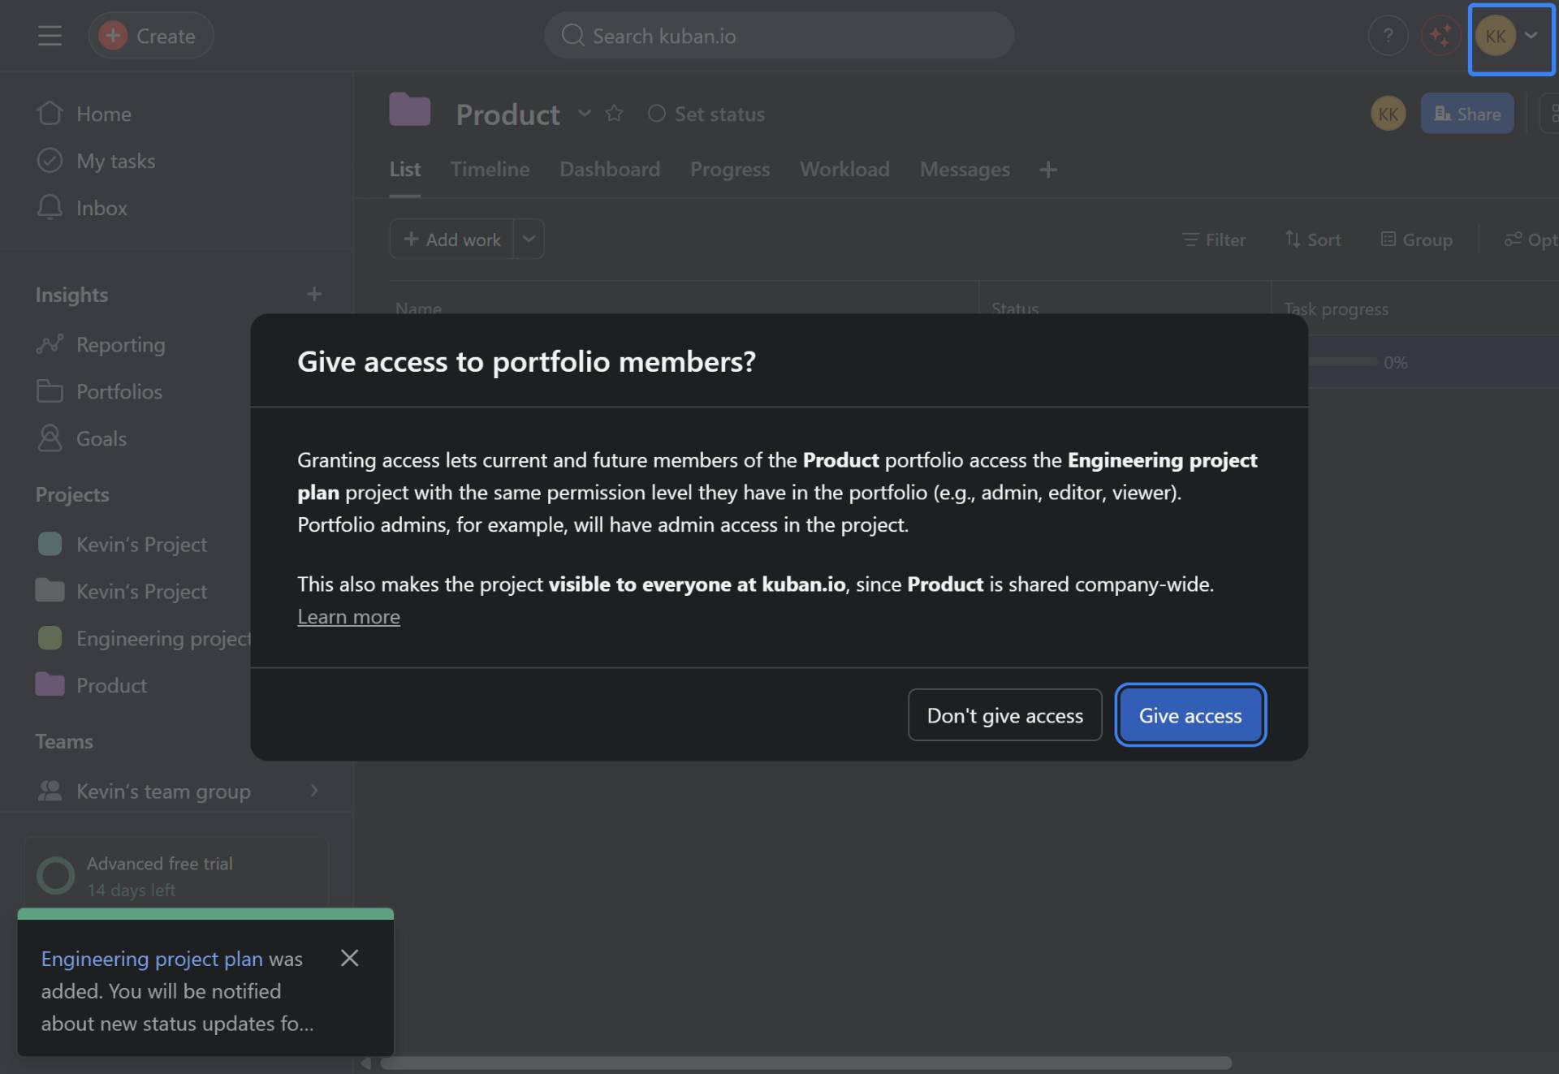Switch to the Progress tab
The height and width of the screenshot is (1074, 1559).
[x=730, y=169]
